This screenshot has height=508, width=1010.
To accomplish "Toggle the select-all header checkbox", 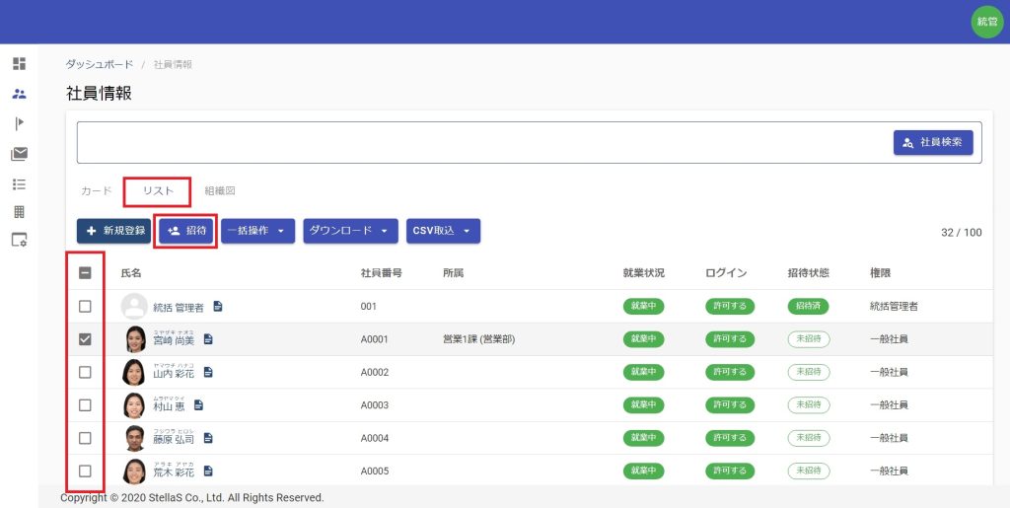I will (x=85, y=273).
